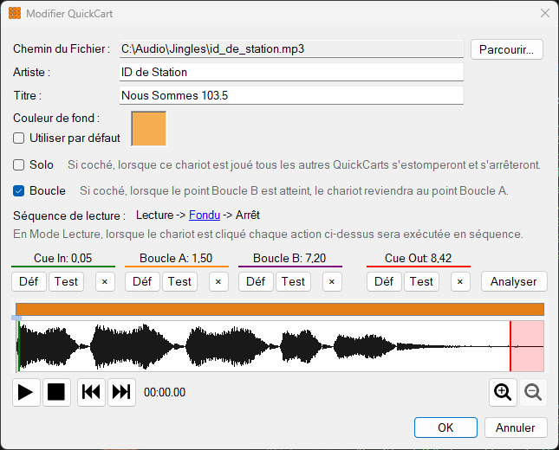Jump to start with skip-back icon

(91, 392)
